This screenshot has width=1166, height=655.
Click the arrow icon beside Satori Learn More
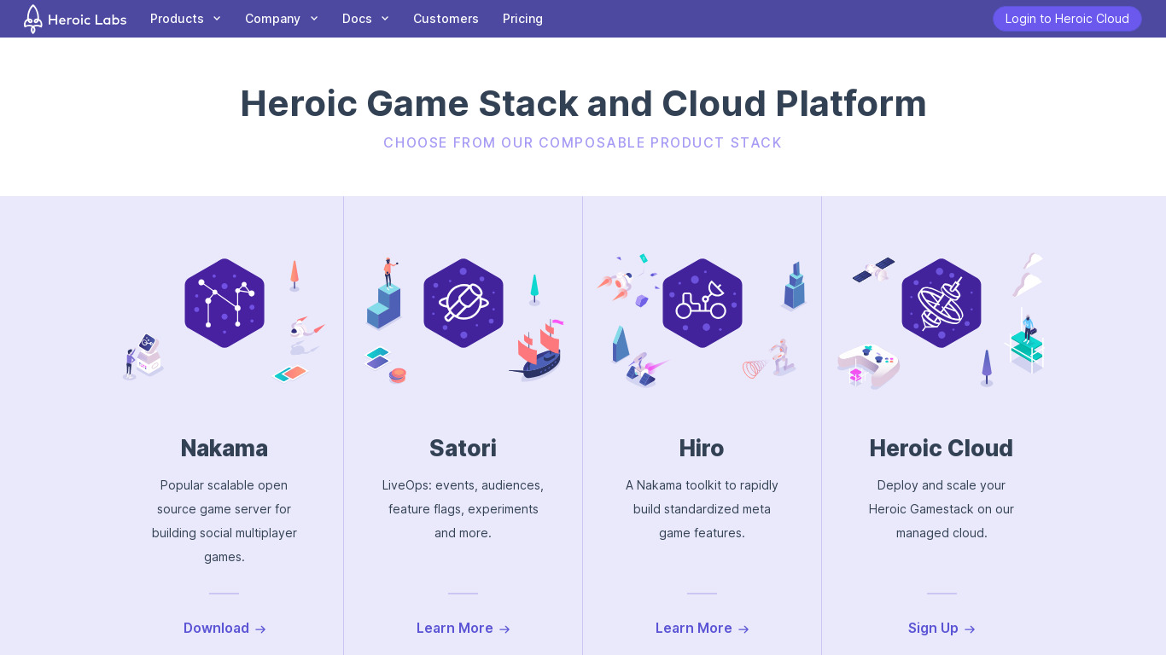[504, 629]
